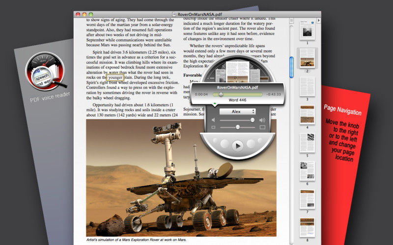
Task: Open page 6 thumbnail in the sidebar
Action: pos(308,171)
